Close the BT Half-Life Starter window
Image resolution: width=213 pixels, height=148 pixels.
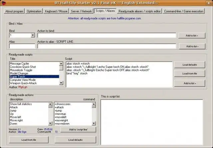209,3
